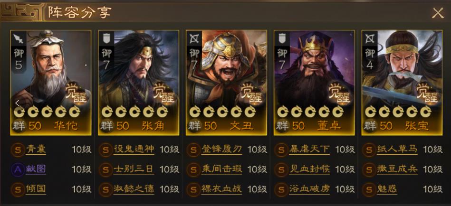451x206 pixels.
Task: Click the 觉醒 badge on 董卓
Action: [x=339, y=94]
